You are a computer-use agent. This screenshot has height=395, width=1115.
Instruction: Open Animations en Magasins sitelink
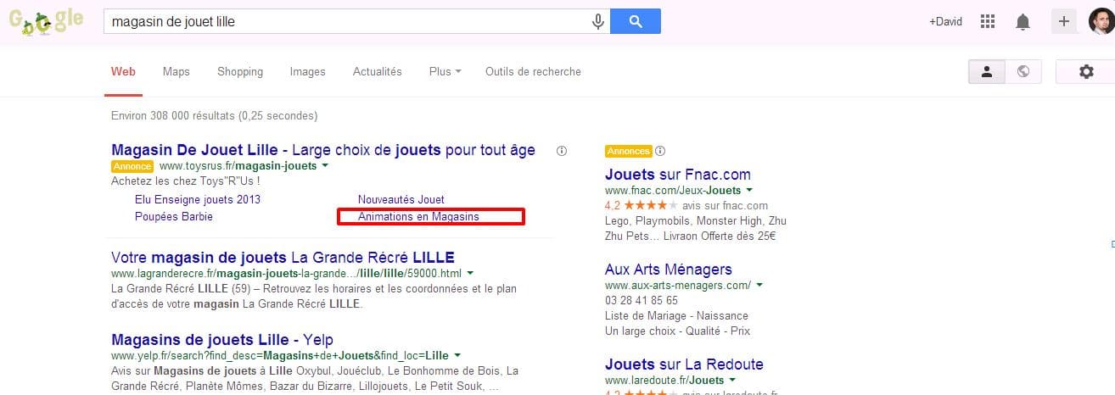point(418,217)
